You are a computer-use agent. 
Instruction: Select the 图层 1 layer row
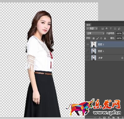click(x=104, y=51)
